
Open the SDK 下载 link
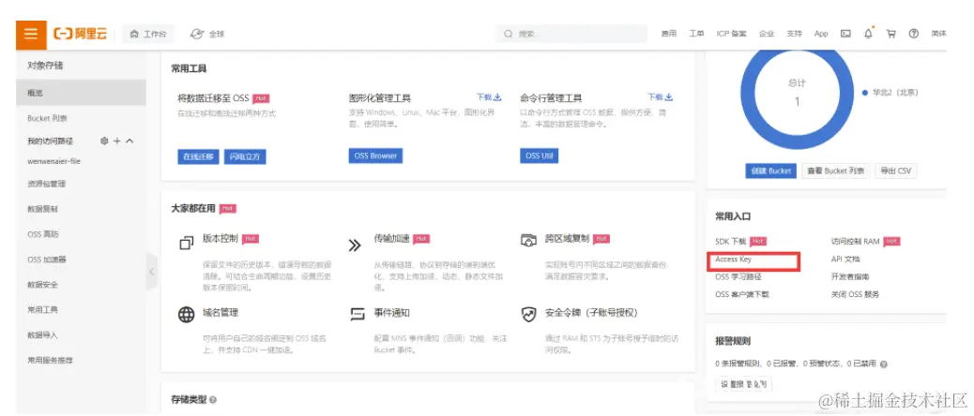(x=730, y=241)
